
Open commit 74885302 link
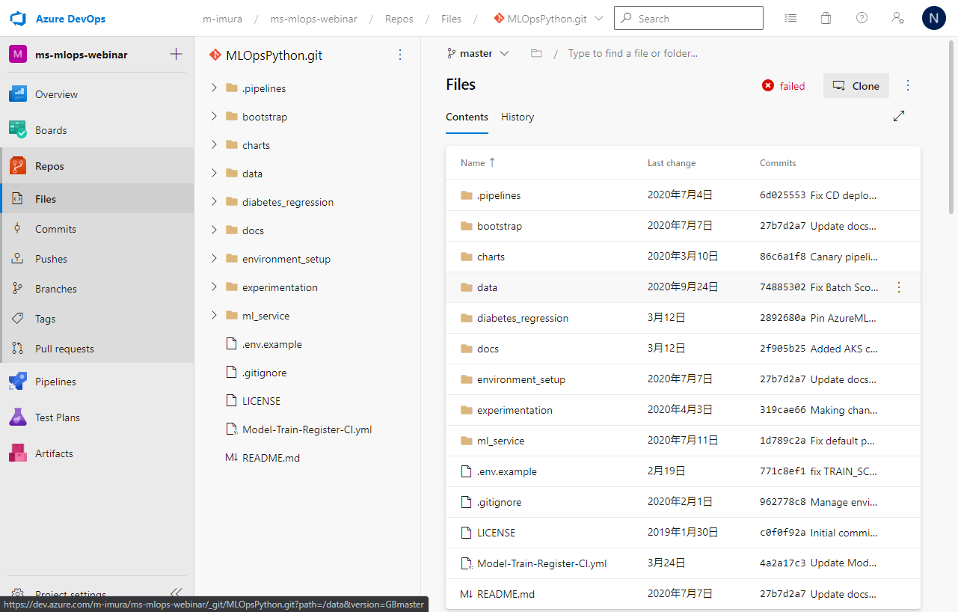(783, 287)
